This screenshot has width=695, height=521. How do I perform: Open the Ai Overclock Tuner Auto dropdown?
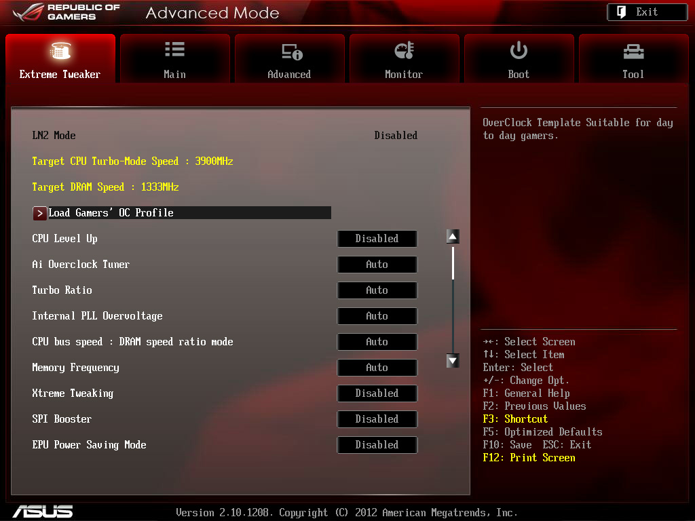377,265
